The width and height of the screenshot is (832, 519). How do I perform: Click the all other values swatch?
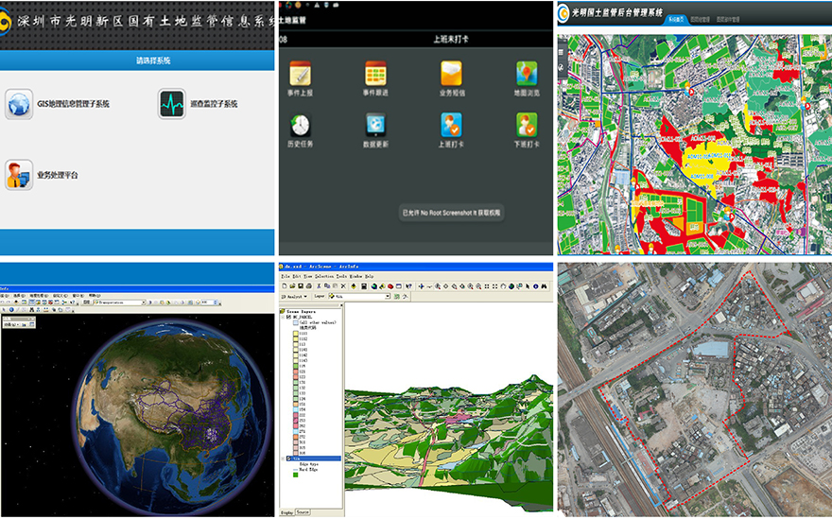point(296,322)
